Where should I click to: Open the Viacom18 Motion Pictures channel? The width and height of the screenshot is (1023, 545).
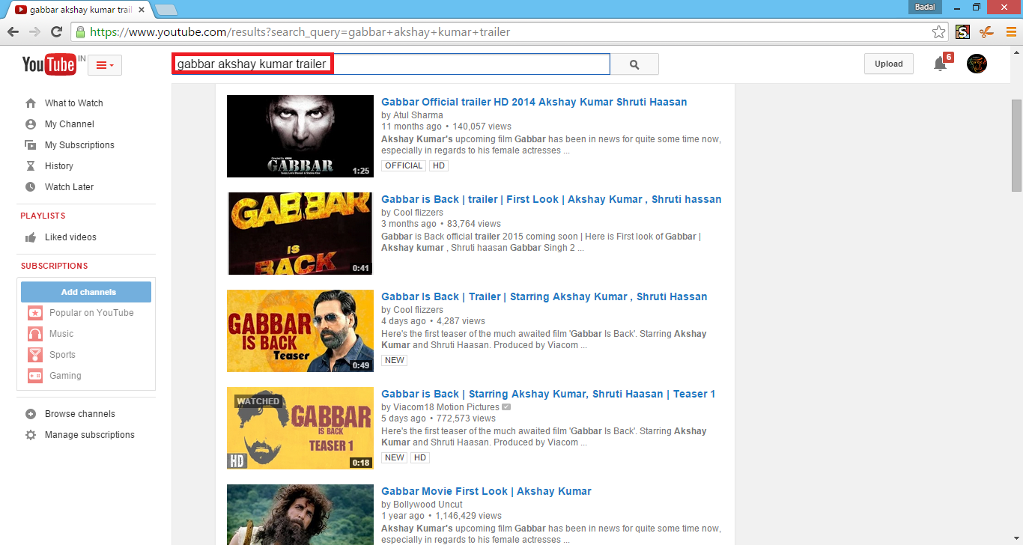[446, 407]
